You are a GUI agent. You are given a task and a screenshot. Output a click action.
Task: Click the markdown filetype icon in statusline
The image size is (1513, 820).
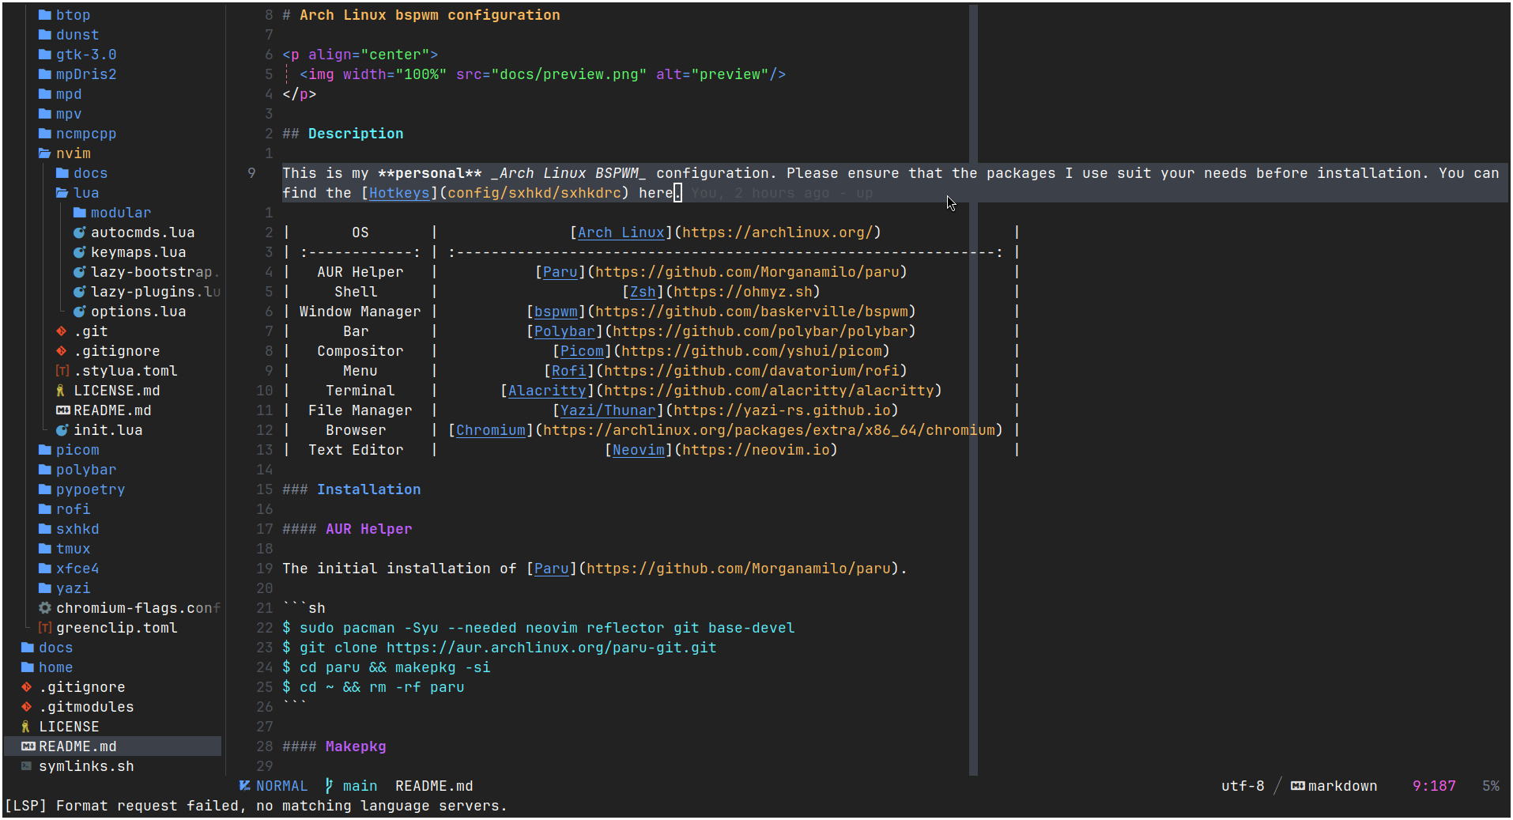[1298, 786]
